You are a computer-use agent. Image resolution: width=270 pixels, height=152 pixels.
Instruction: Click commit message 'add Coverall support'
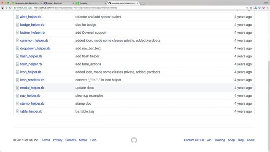[91, 33]
